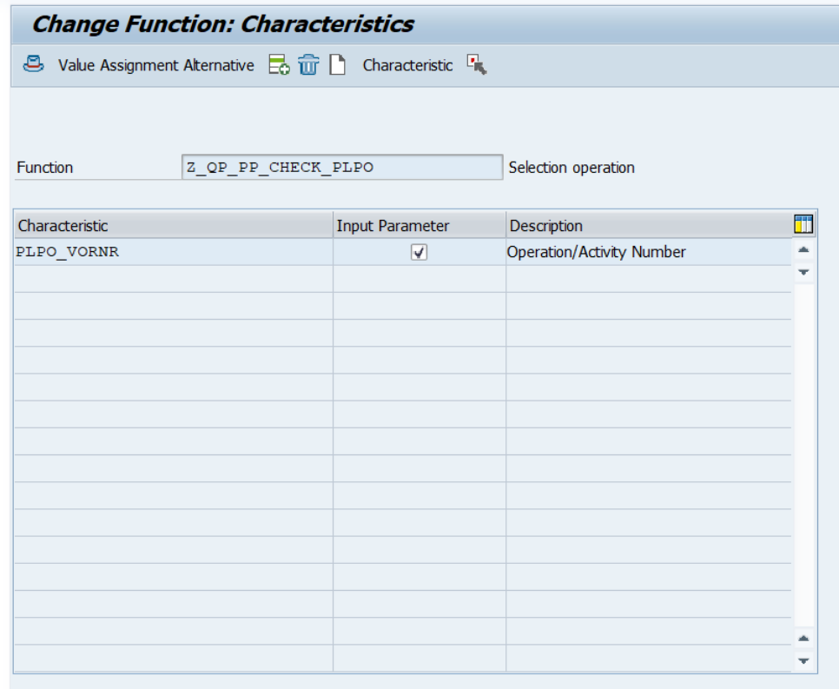Select the PLPO_VORNR characteristic cell
Image resolution: width=839 pixels, height=689 pixels.
[173, 252]
